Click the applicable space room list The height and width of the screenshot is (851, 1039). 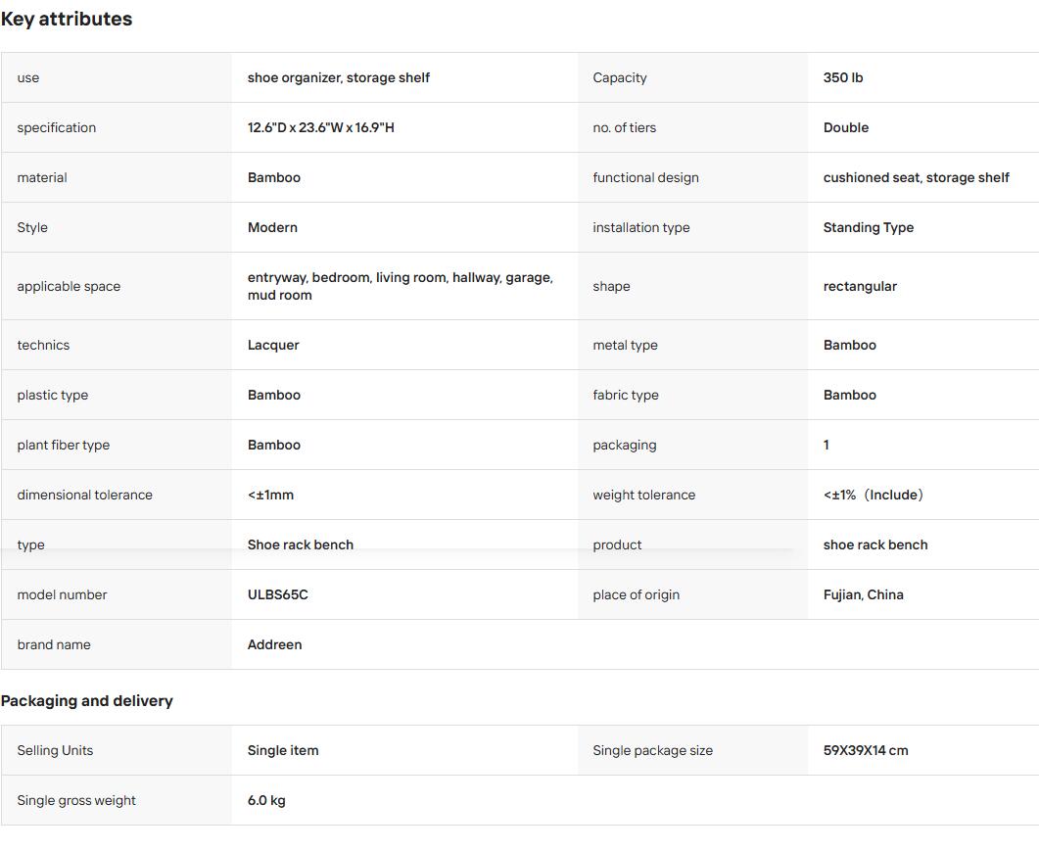(401, 286)
